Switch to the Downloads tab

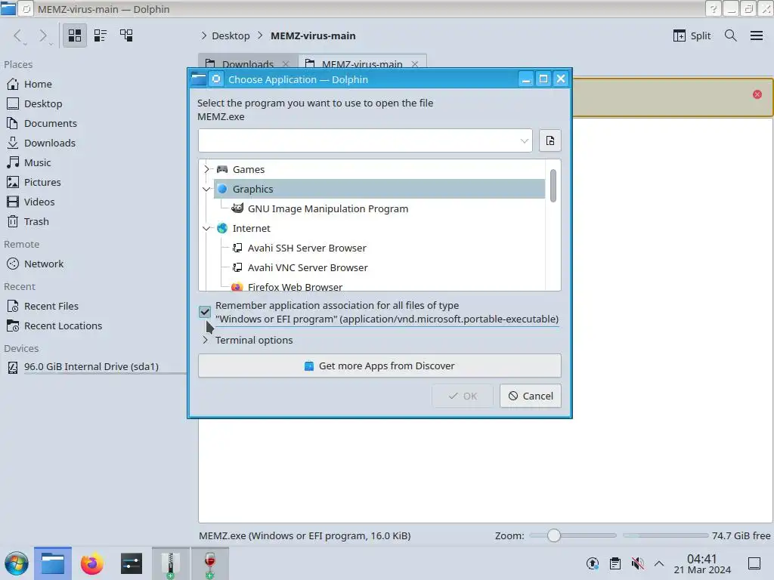tap(247, 63)
